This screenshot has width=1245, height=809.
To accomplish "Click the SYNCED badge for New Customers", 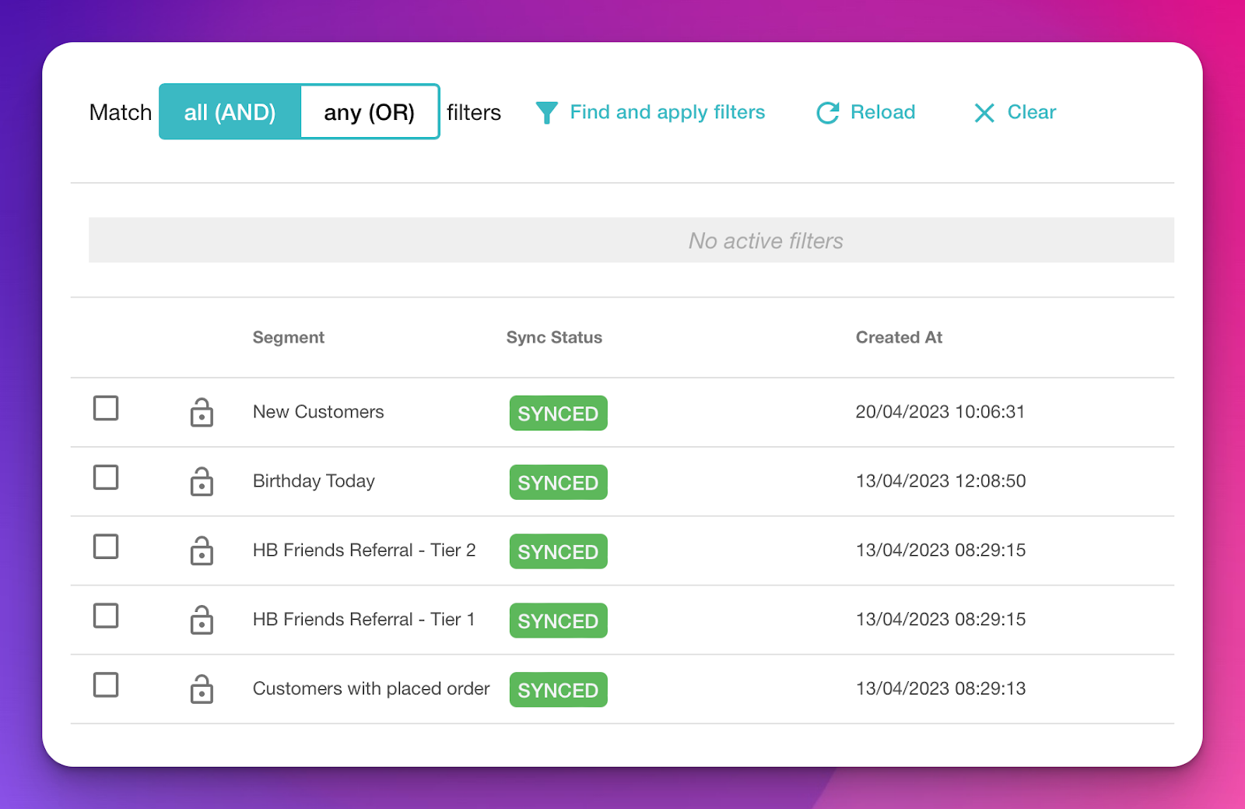I will tap(558, 413).
